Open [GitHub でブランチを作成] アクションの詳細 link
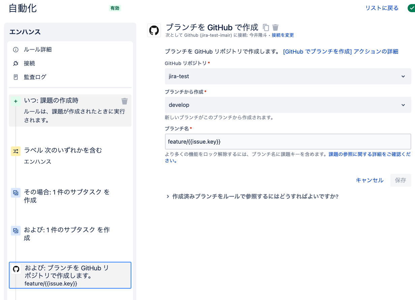The height and width of the screenshot is (300, 415). (x=341, y=52)
